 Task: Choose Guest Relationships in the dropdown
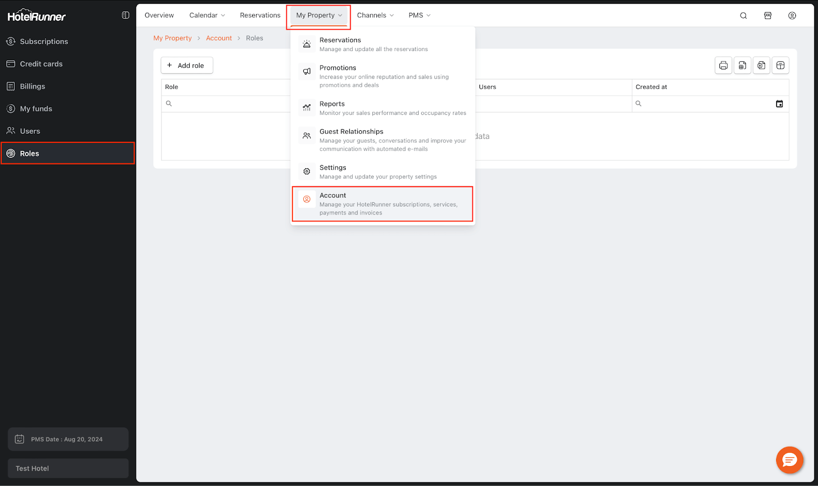tap(382, 140)
